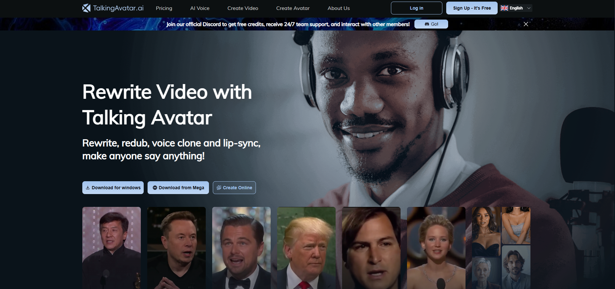This screenshot has width=615, height=289.
Task: Click the Download from Mega button
Action: click(178, 188)
